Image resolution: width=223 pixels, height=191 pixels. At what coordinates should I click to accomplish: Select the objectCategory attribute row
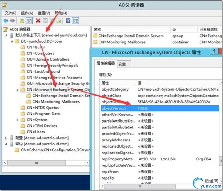click(x=160, y=89)
